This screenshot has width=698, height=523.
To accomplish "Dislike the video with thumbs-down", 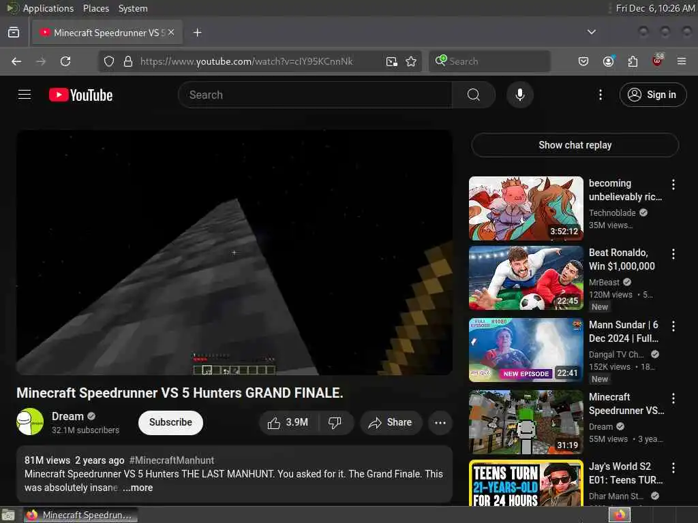I will click(335, 422).
